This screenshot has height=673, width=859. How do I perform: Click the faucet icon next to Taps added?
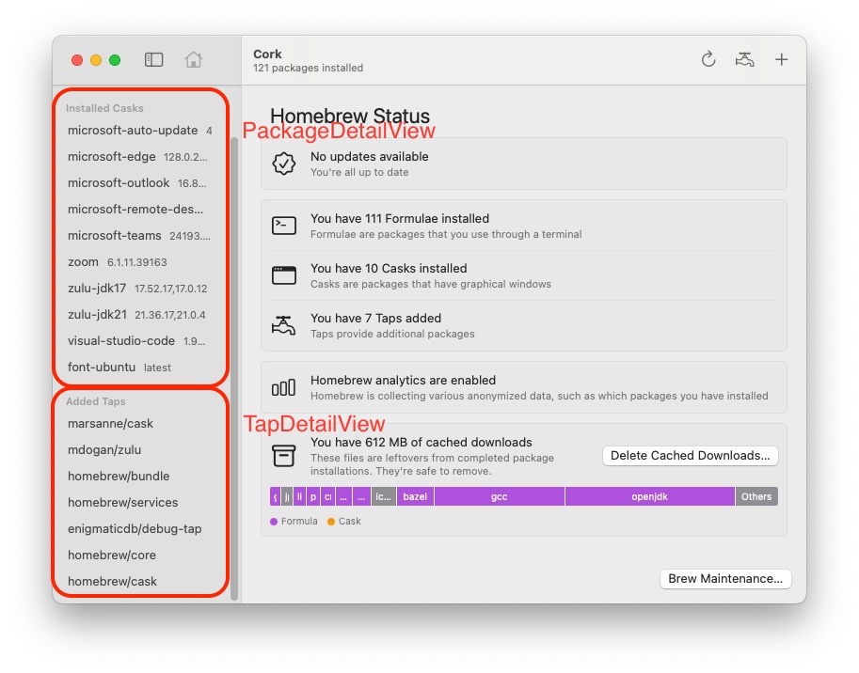coord(284,325)
